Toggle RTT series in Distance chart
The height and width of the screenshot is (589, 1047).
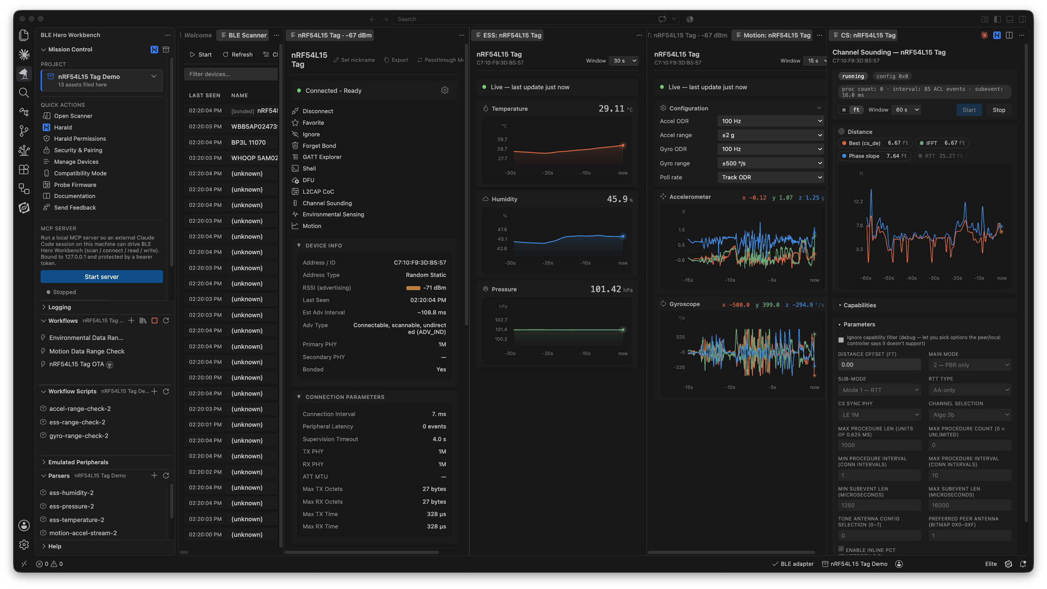(x=940, y=156)
